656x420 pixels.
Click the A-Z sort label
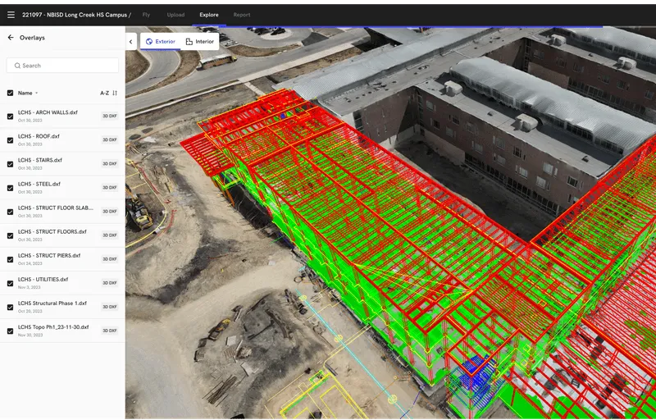[105, 93]
